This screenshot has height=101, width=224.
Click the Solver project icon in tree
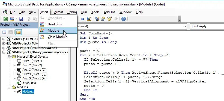point(9,39)
